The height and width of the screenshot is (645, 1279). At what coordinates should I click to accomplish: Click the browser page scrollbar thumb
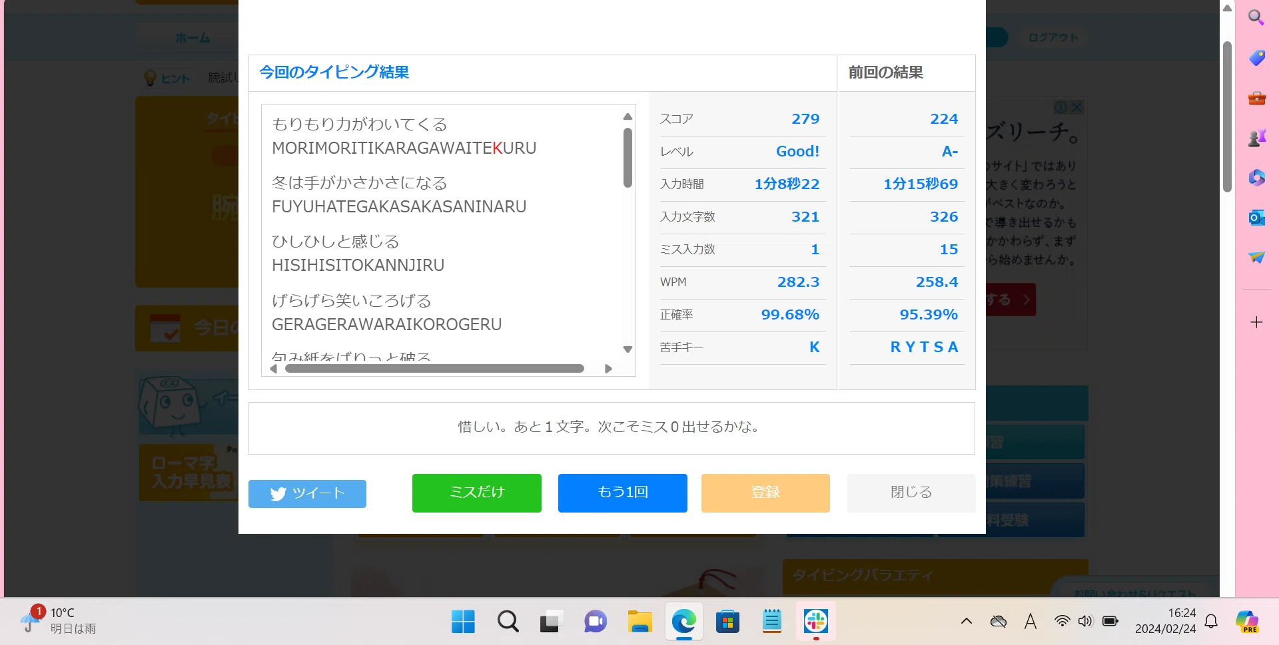coord(1227,117)
